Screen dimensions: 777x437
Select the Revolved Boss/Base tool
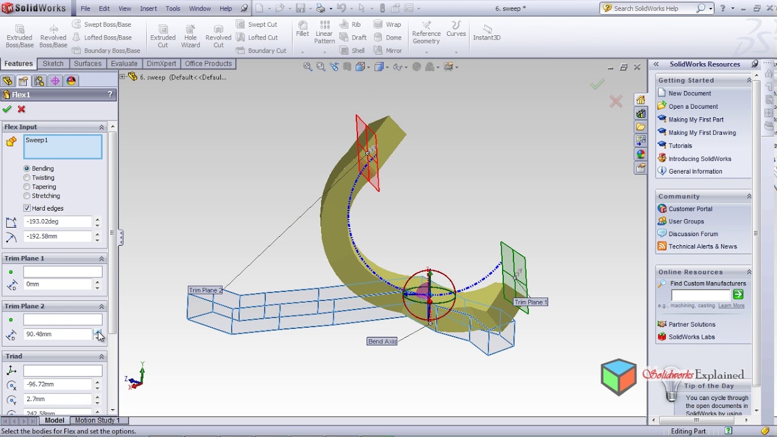[x=53, y=36]
